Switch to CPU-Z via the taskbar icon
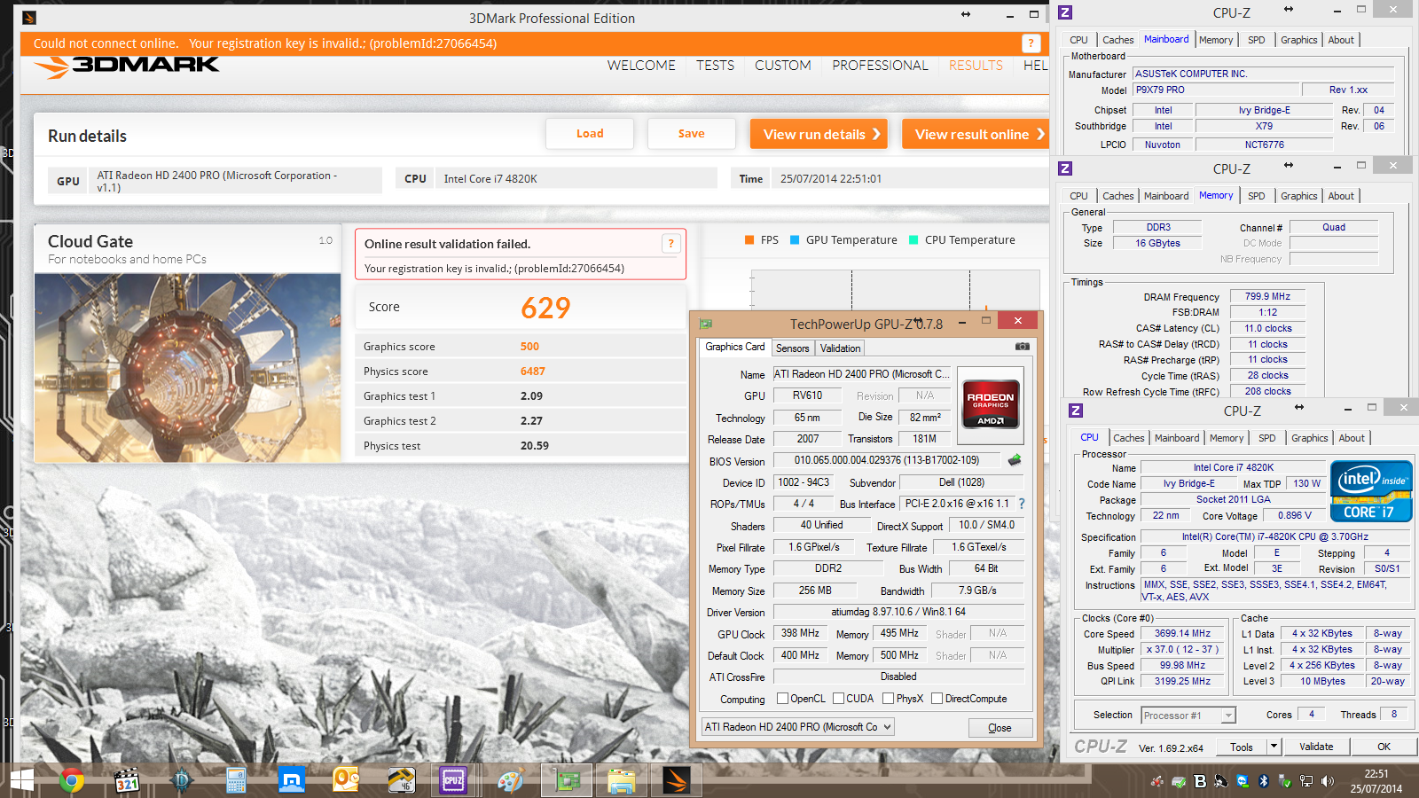The image size is (1419, 798). coord(453,780)
